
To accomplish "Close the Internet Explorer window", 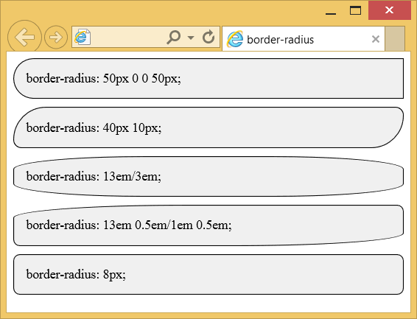I will point(389,10).
